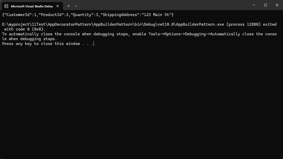Maximize the terminal window
Viewport: 283px width, 159px height.
coord(265,5)
